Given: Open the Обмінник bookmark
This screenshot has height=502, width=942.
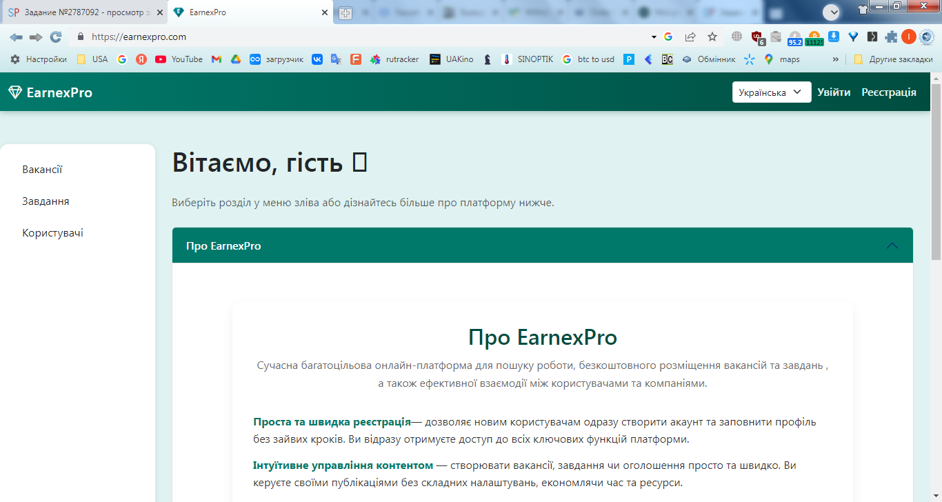Looking at the screenshot, I should point(709,59).
